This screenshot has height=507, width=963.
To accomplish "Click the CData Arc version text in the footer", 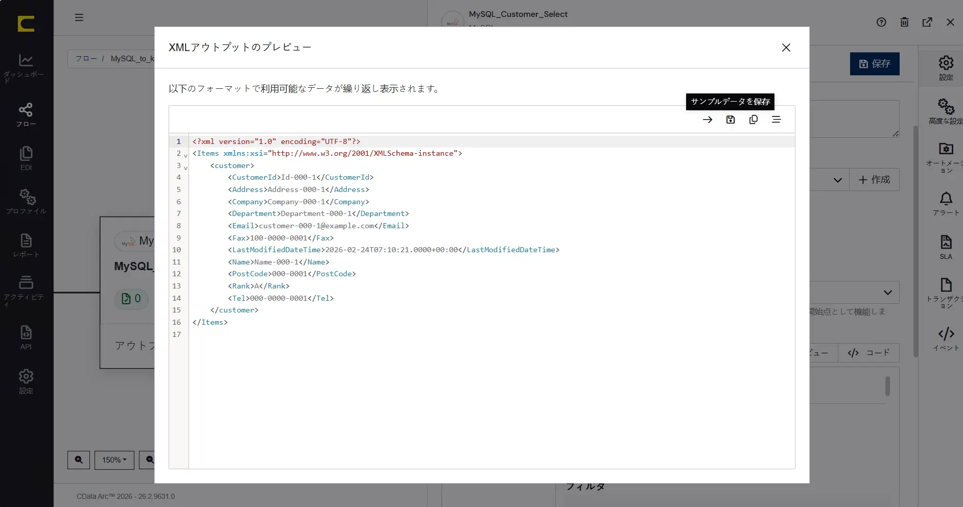I will (126, 496).
